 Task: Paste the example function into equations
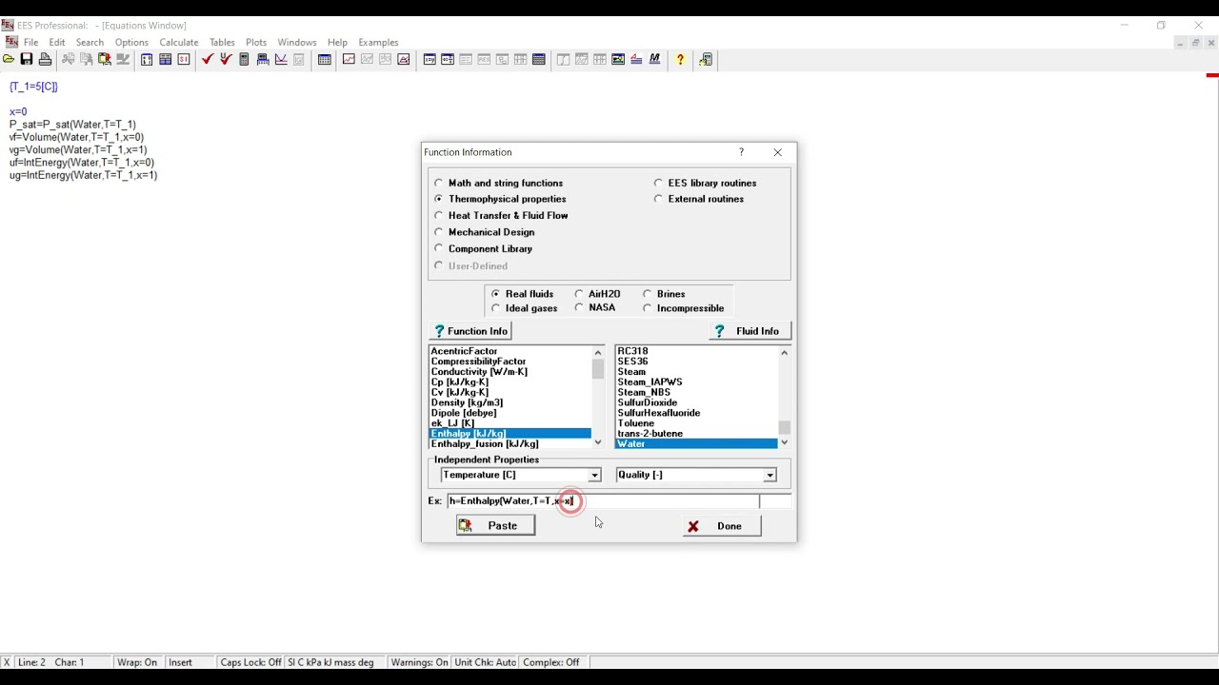click(x=495, y=525)
